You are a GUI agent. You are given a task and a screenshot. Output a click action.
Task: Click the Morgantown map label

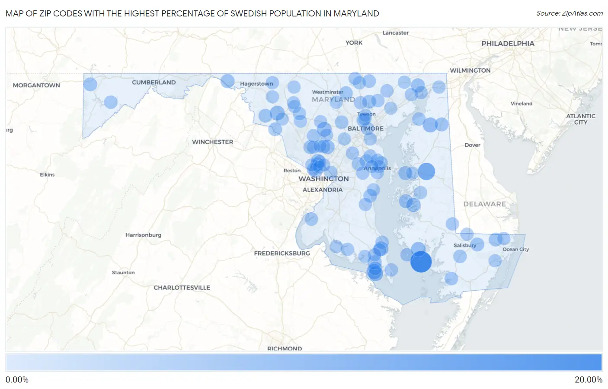click(x=36, y=85)
